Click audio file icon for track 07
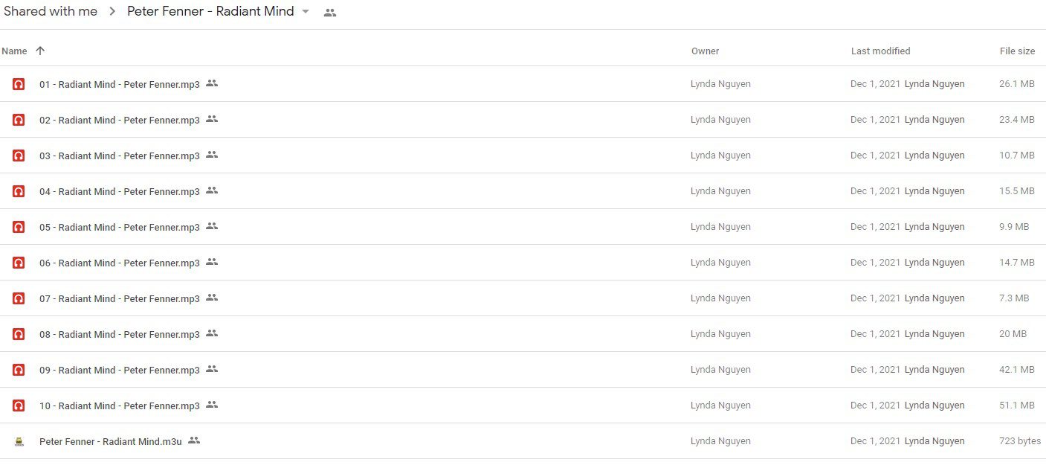1046x468 pixels. tap(19, 298)
